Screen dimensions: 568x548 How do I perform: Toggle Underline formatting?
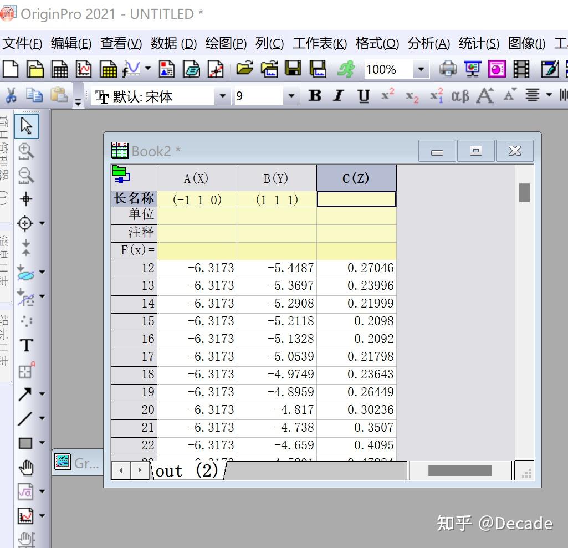(363, 95)
